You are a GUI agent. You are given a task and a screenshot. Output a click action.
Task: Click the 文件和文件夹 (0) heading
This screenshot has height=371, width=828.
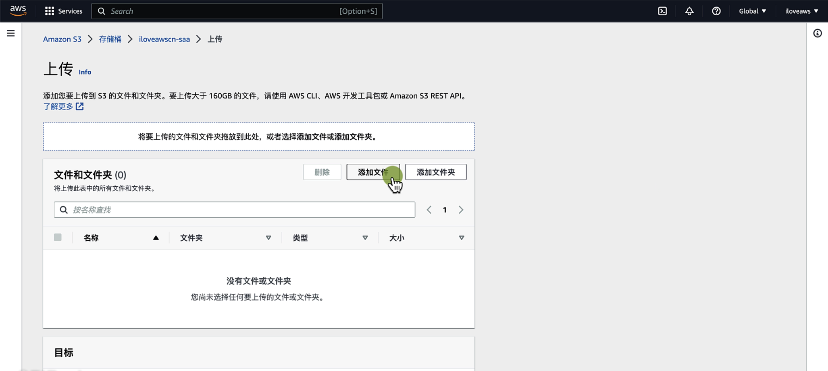[x=90, y=175]
